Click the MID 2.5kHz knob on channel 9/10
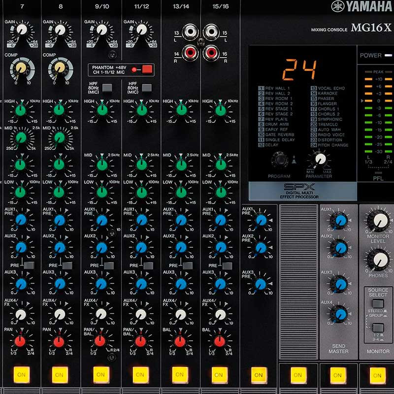This screenshot has width=394, height=394. (102, 164)
